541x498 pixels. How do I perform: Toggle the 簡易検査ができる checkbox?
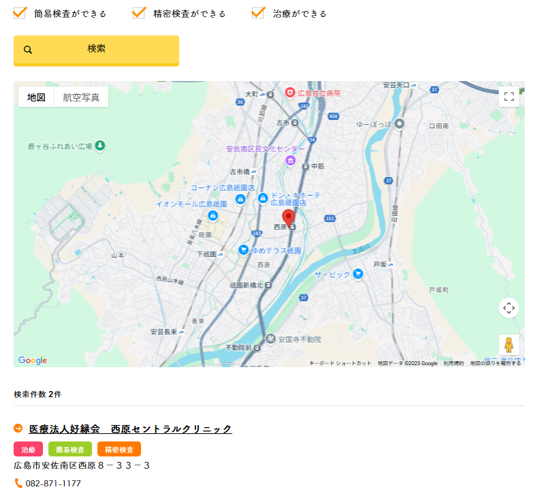pos(20,13)
